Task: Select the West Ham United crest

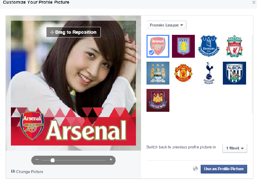Action: [158, 100]
